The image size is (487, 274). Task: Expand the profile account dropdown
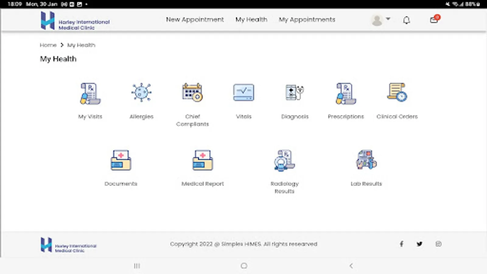[x=380, y=20]
